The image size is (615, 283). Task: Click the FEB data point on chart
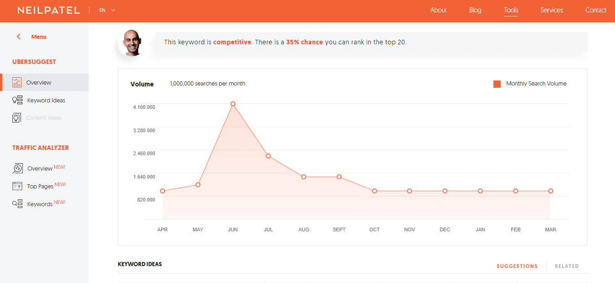coord(515,191)
